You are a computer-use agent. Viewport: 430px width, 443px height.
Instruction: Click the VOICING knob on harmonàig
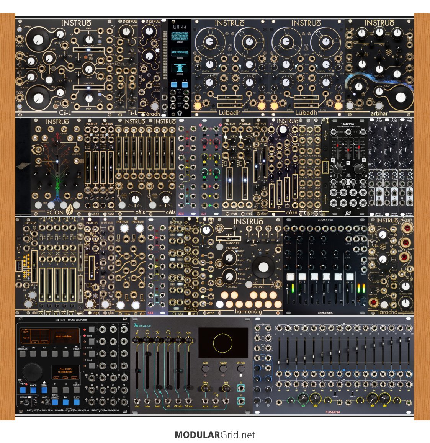click(229, 276)
